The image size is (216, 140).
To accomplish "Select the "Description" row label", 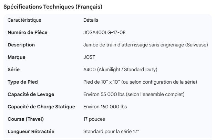I will pyautogui.click(x=21, y=45).
